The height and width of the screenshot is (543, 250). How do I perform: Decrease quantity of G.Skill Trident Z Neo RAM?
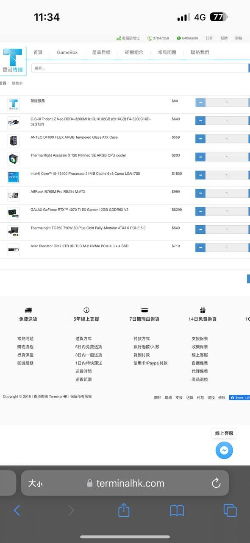(200, 121)
